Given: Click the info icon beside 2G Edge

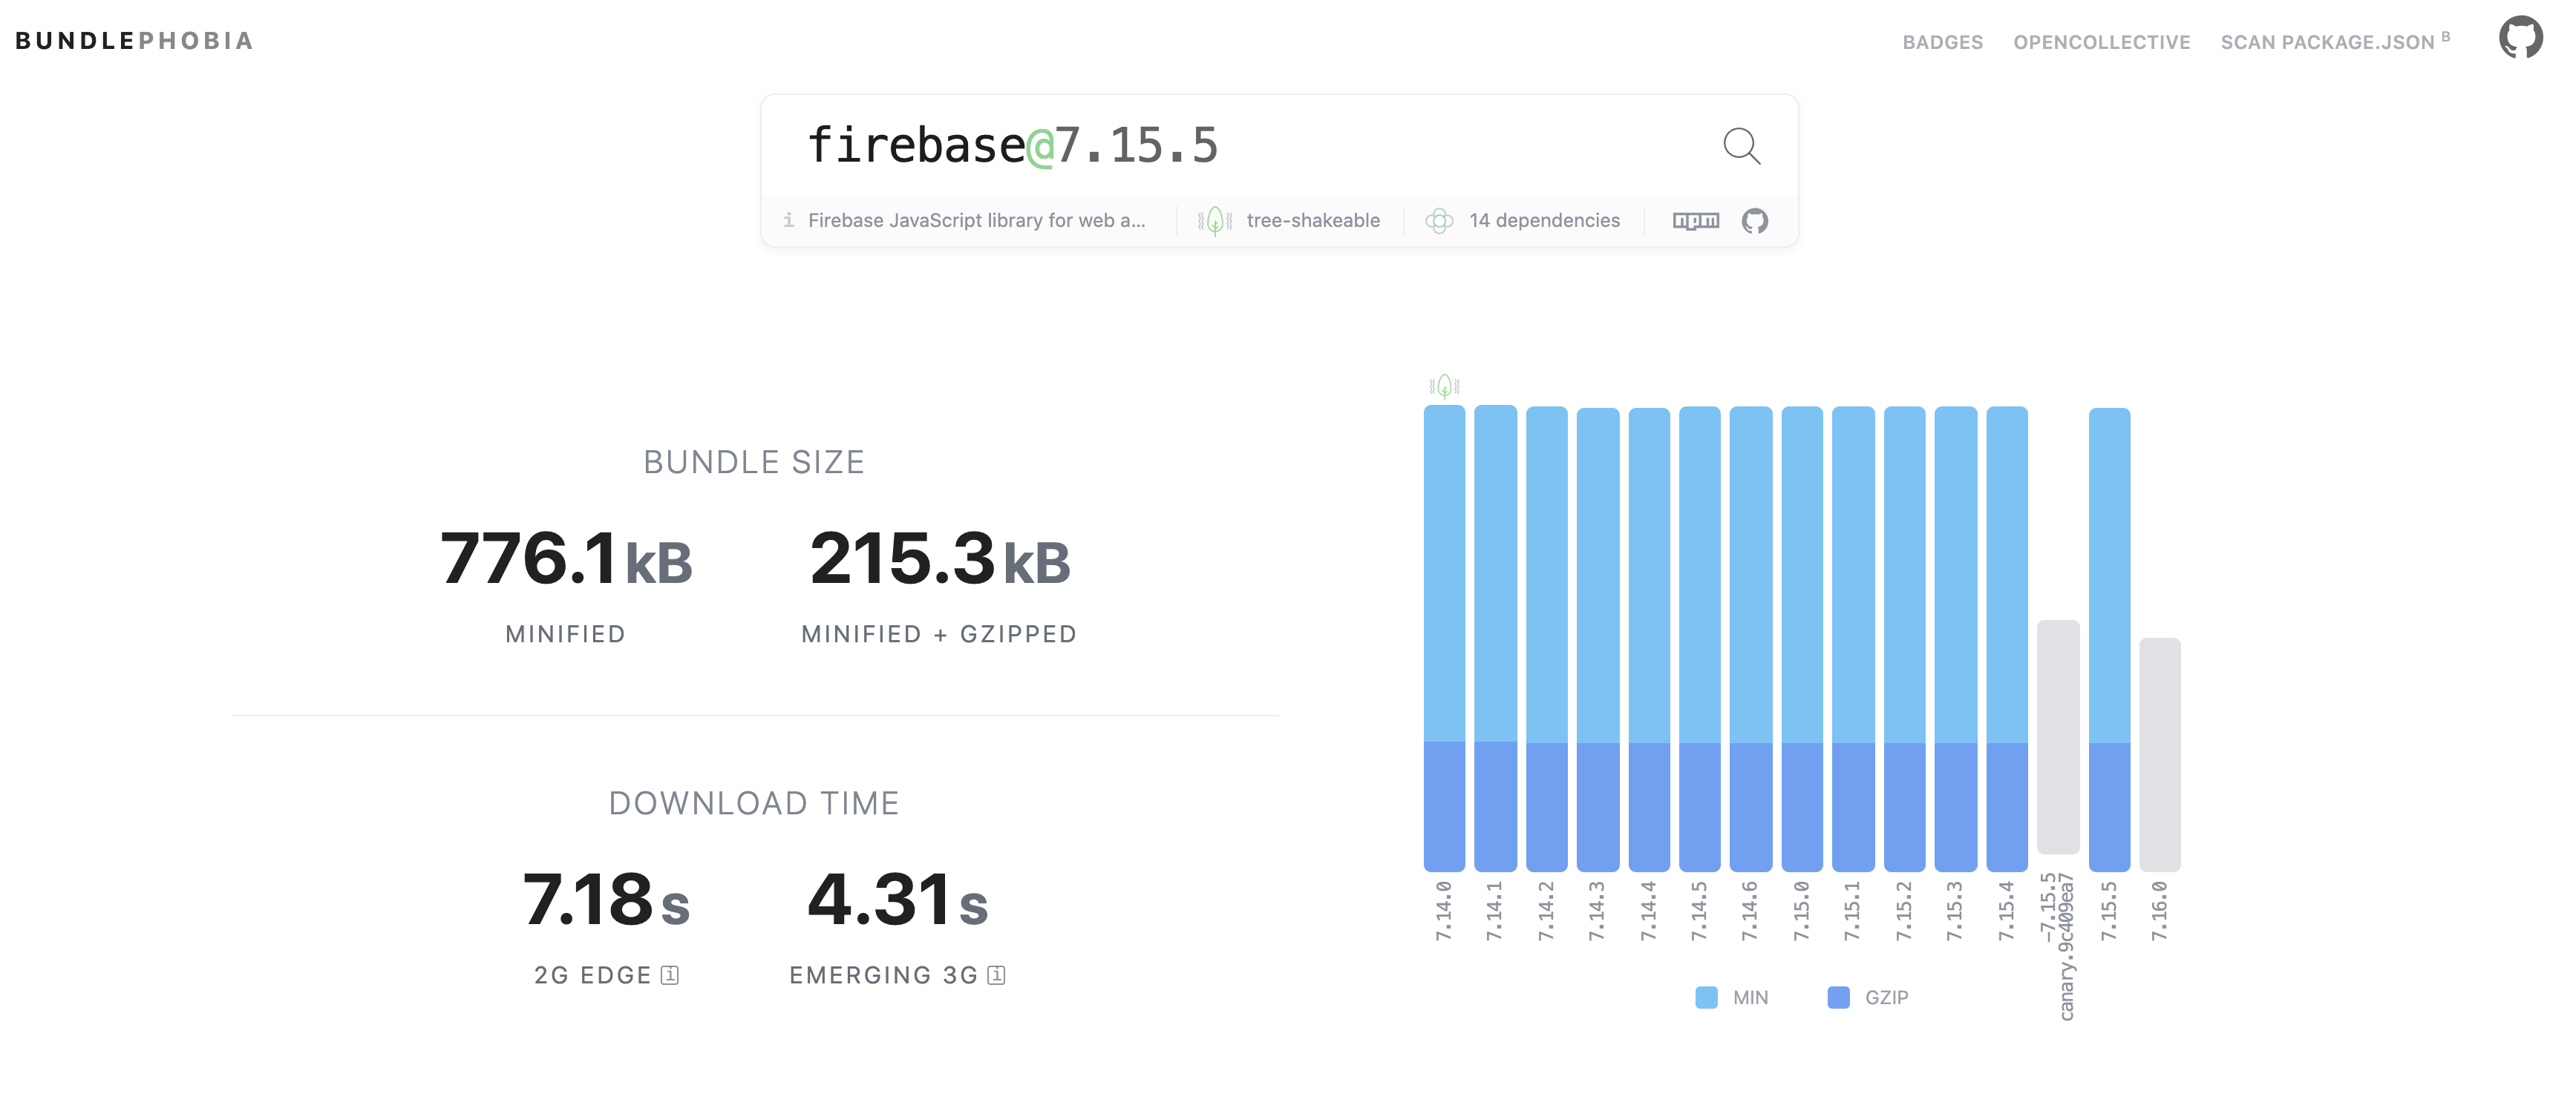Looking at the screenshot, I should pos(670,975).
